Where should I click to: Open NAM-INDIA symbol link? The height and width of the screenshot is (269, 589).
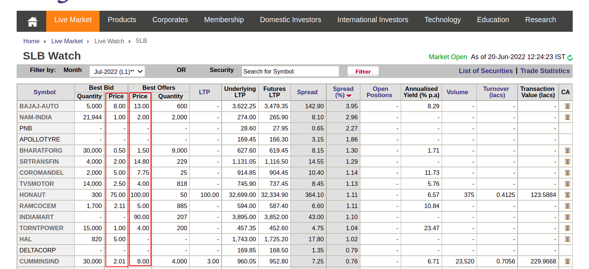(x=36, y=118)
